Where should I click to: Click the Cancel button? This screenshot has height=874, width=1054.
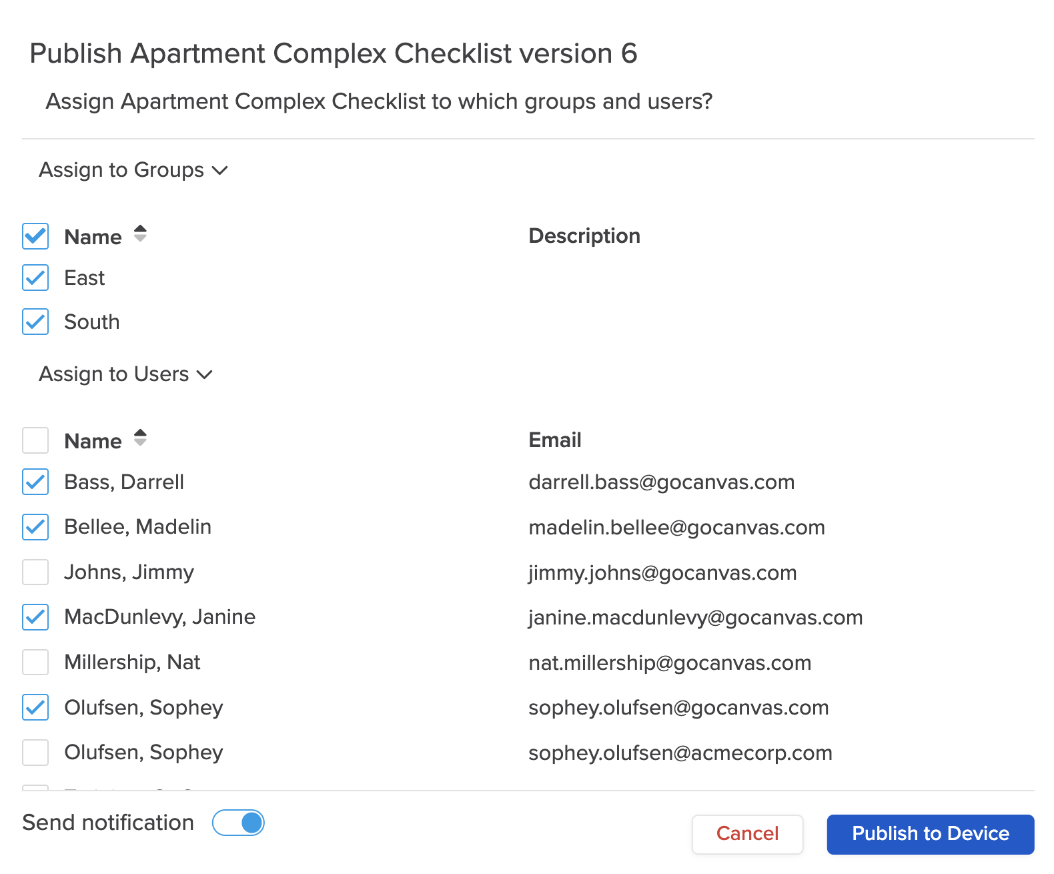pos(747,834)
